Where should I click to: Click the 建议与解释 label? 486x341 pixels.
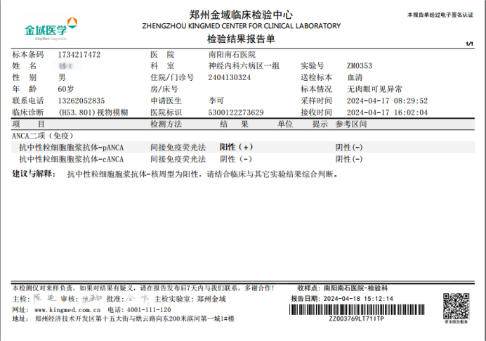pyautogui.click(x=34, y=174)
